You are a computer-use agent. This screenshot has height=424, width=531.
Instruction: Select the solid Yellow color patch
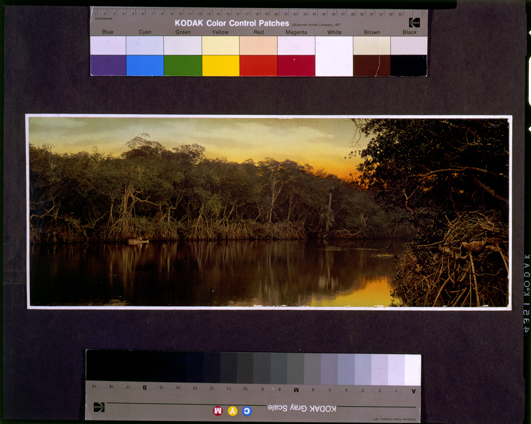coord(221,66)
